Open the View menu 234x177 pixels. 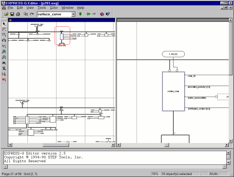point(30,8)
